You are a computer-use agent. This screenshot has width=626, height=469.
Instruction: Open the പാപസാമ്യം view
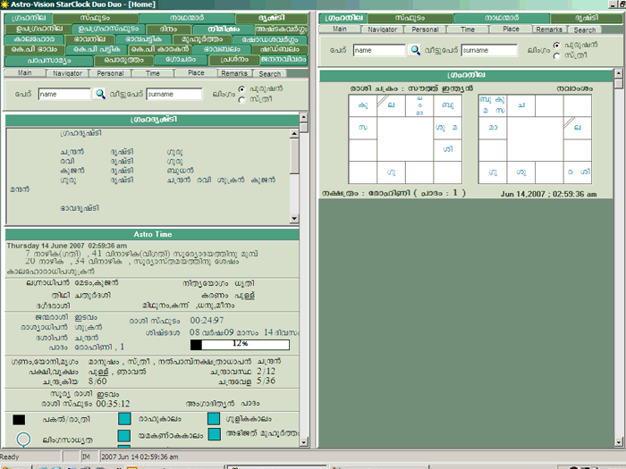[x=48, y=61]
